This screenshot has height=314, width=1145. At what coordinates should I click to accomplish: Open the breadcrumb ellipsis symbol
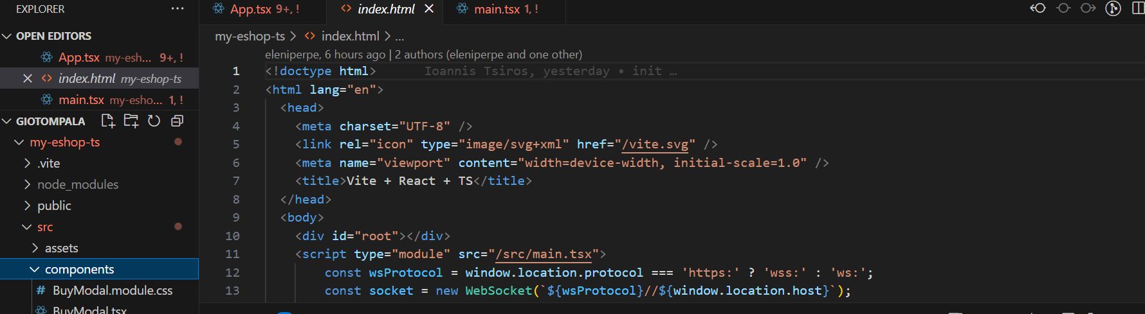(399, 37)
